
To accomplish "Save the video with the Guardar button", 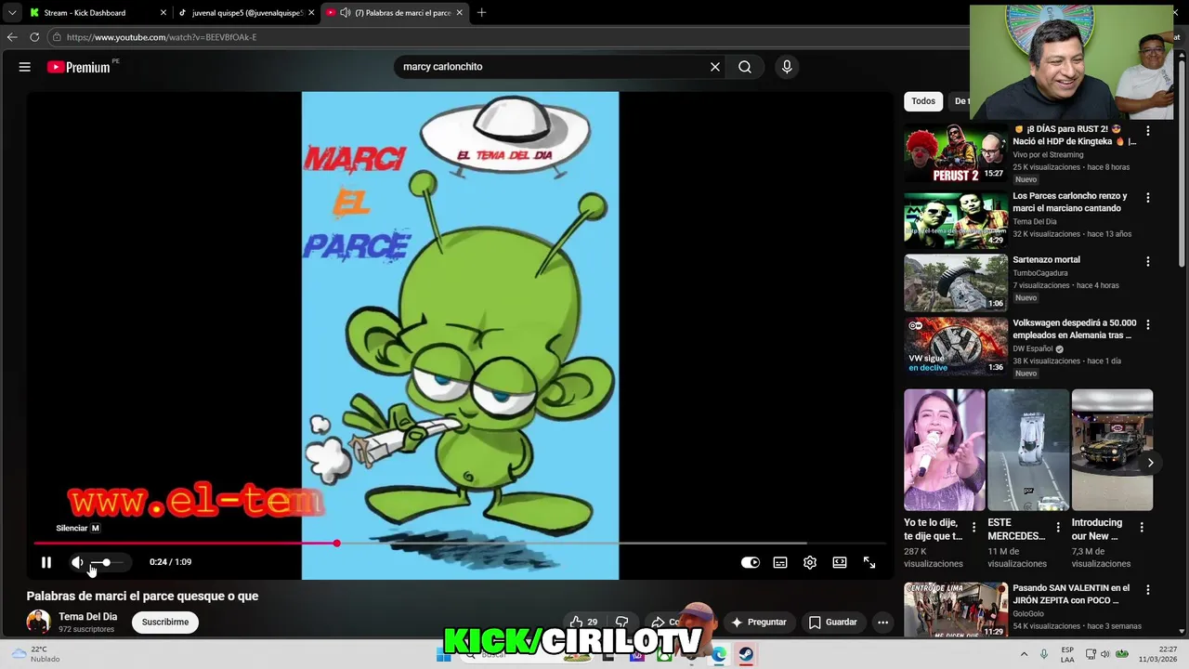I will point(832,623).
